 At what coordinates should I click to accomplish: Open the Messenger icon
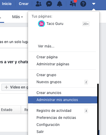pos(49,4)
